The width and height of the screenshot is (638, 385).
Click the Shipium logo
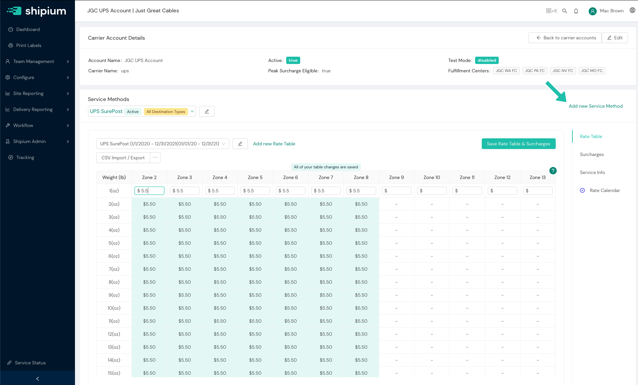[37, 11]
